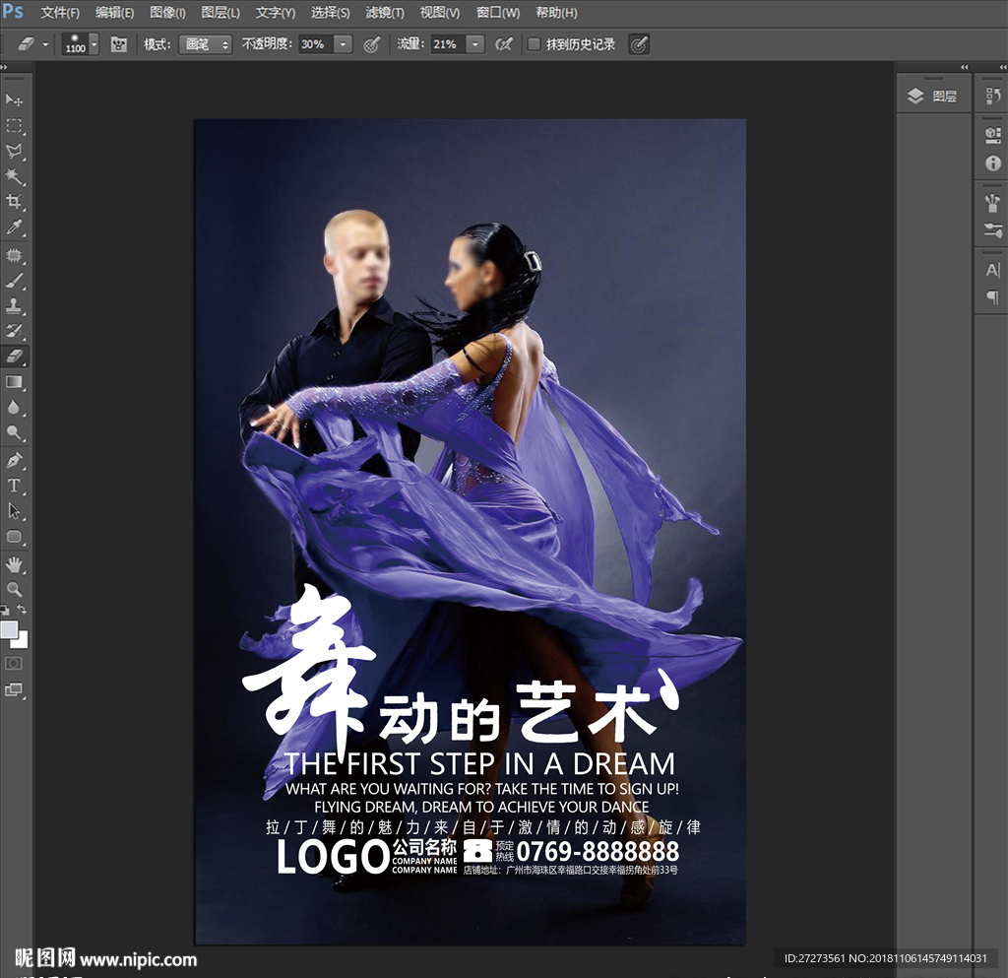Click the white background color swatch

point(22,642)
